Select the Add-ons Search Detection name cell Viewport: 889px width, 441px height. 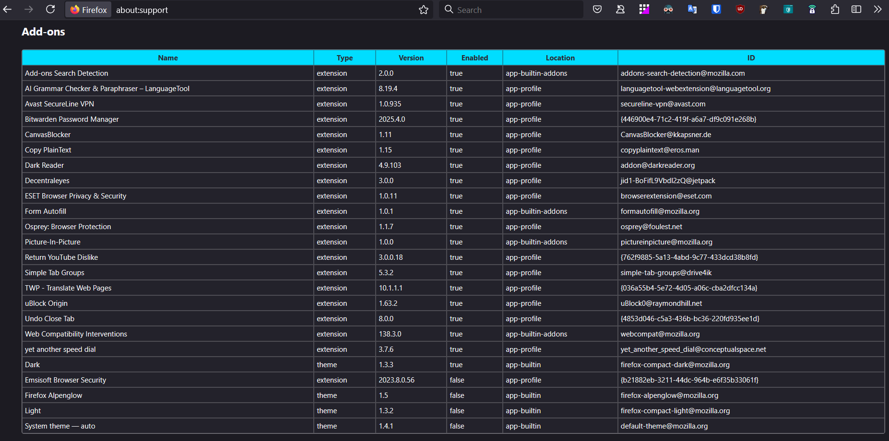pyautogui.click(x=168, y=73)
